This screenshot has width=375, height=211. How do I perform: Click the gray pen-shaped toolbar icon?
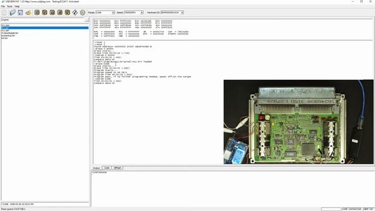pyautogui.click(x=12, y=12)
